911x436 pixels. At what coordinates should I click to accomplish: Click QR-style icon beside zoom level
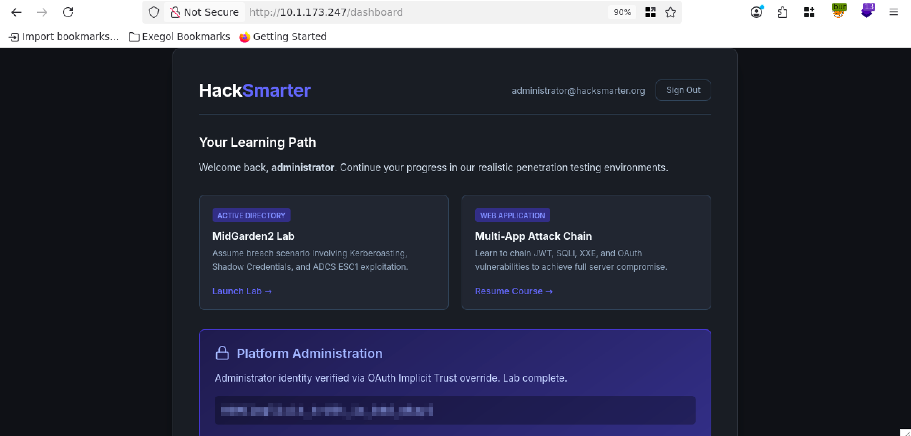[x=650, y=13]
